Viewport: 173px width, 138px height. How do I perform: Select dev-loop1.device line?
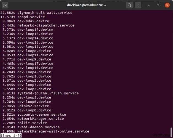pos(27,76)
